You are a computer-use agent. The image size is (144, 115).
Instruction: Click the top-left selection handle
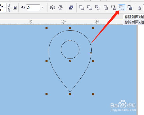pyautogui.click(x=46, y=28)
